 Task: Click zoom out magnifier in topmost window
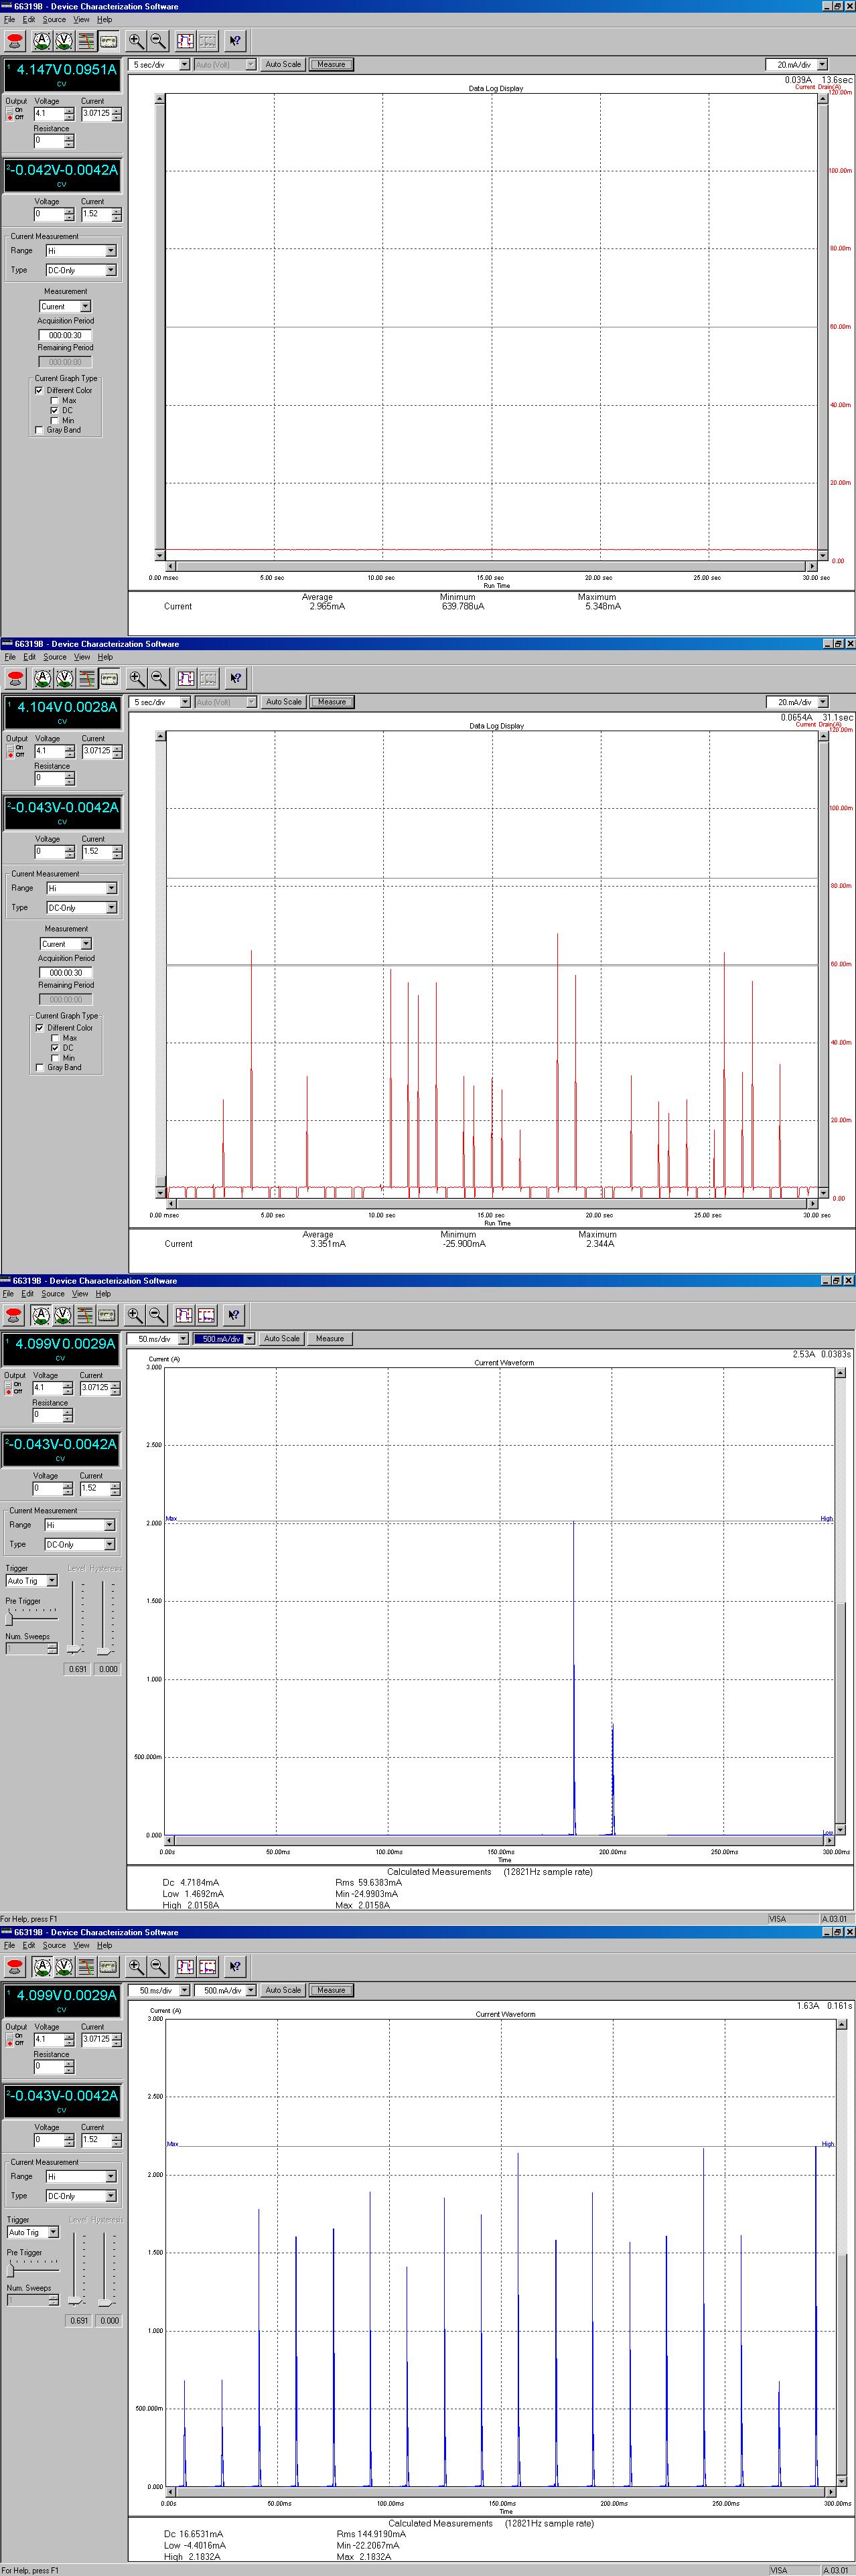coord(158,41)
